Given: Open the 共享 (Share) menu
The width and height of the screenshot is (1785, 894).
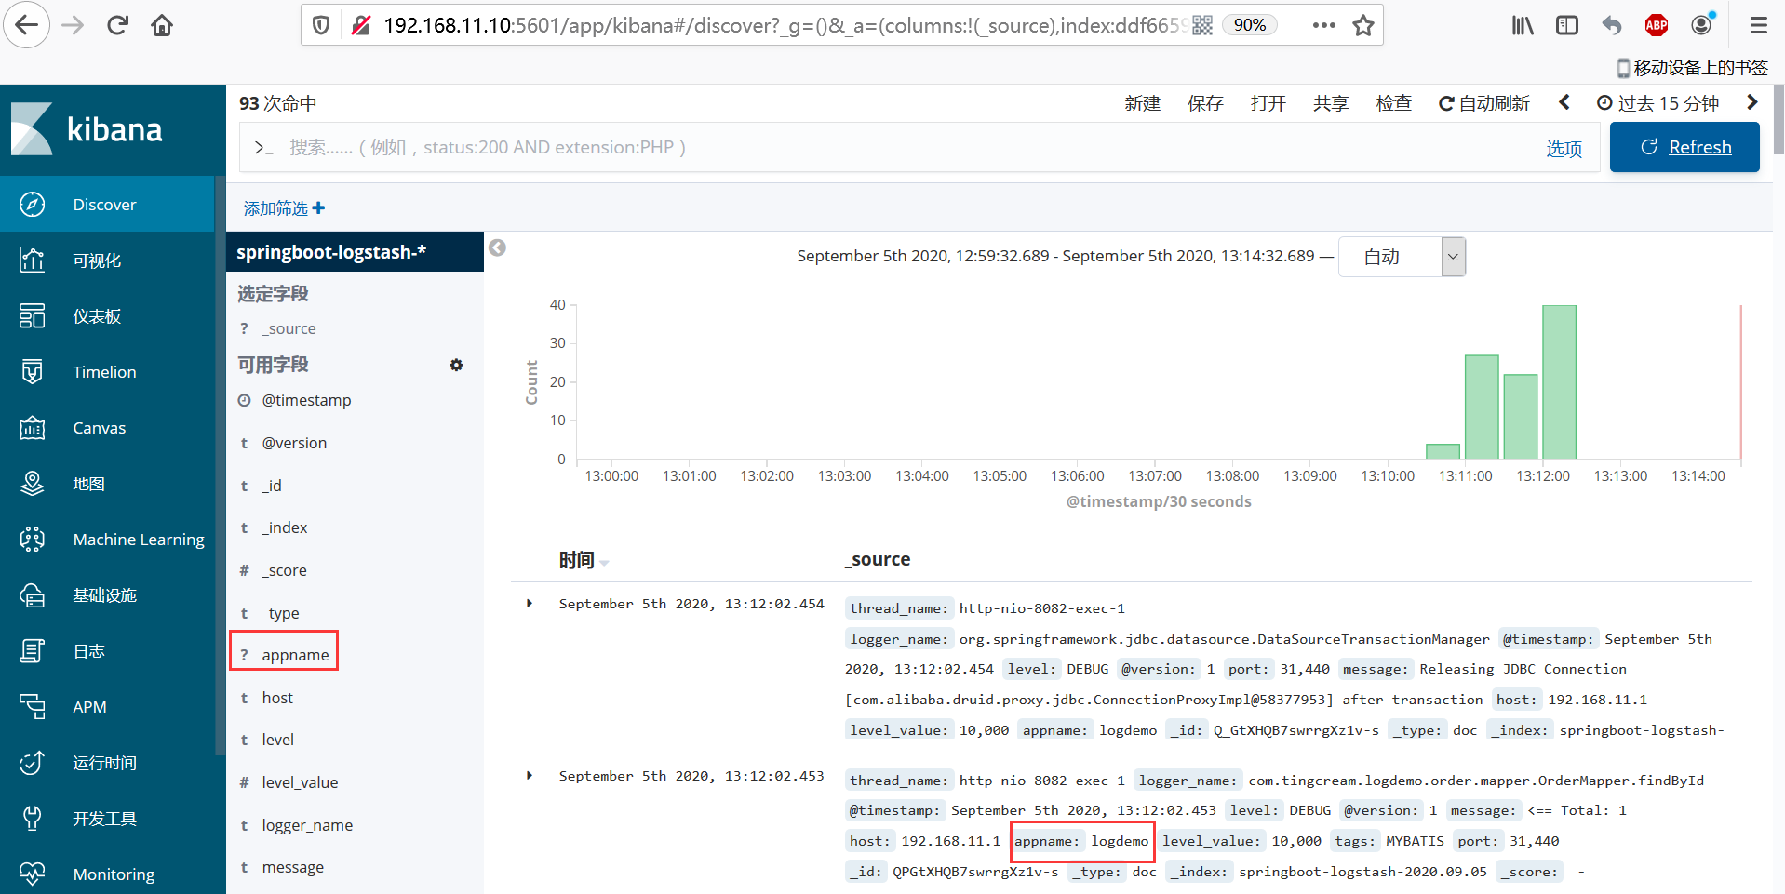Looking at the screenshot, I should coord(1330,103).
